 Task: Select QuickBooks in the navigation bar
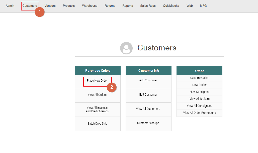pos(171,6)
